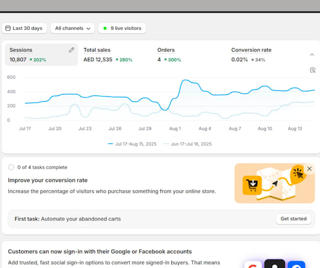Click First task: Automate your abandoned carts
The image size is (320, 268).
tap(68, 219)
